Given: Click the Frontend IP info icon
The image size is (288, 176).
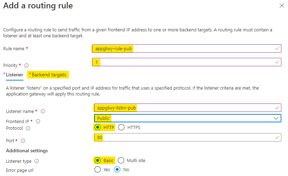Looking at the screenshot, I should [x=38, y=121].
